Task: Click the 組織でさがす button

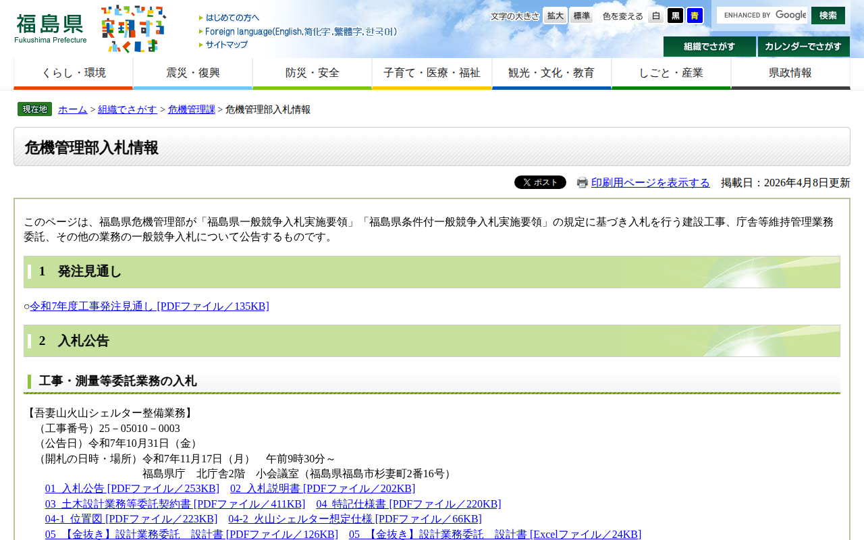Action: tap(709, 47)
